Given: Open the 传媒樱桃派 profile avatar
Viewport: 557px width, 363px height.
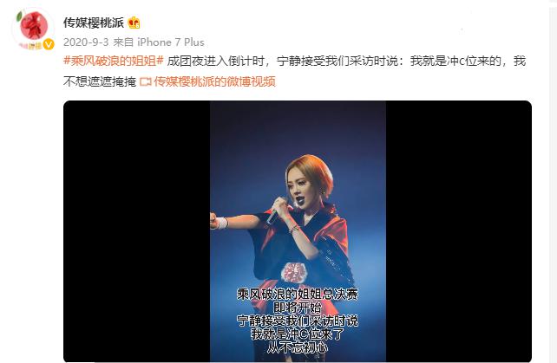Looking at the screenshot, I should pos(33,29).
